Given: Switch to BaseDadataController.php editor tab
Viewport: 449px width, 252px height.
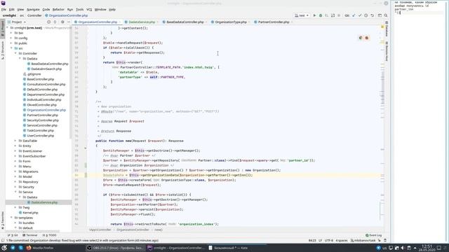Looking at the screenshot, I should [185, 22].
